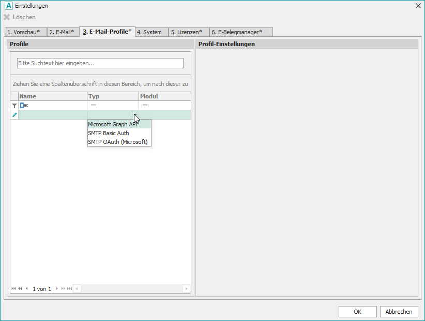This screenshot has width=425, height=321.
Task: Go to next record arrow
Action: pos(57,288)
